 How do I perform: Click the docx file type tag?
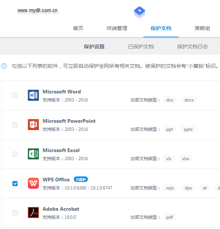189,100
